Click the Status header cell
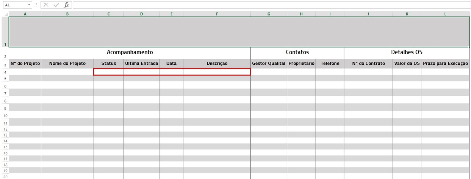The width and height of the screenshot is (471, 179). click(108, 63)
